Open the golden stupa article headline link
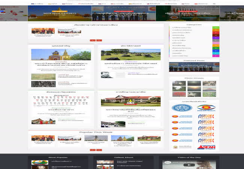The width and height of the screenshot is (244, 169). (x=61, y=65)
